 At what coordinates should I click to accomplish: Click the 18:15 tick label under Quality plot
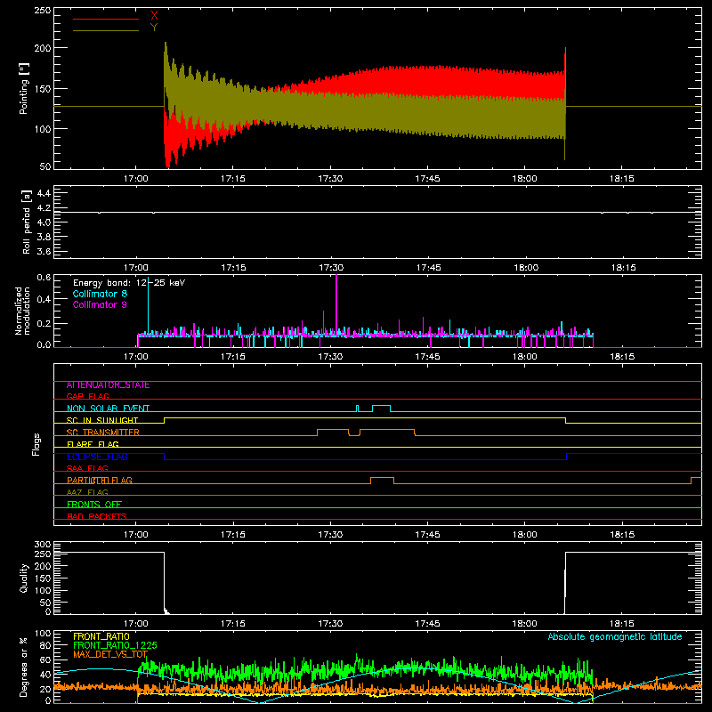click(621, 624)
